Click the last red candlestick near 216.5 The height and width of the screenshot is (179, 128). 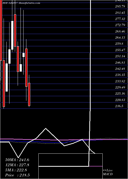(x=29, y=94)
